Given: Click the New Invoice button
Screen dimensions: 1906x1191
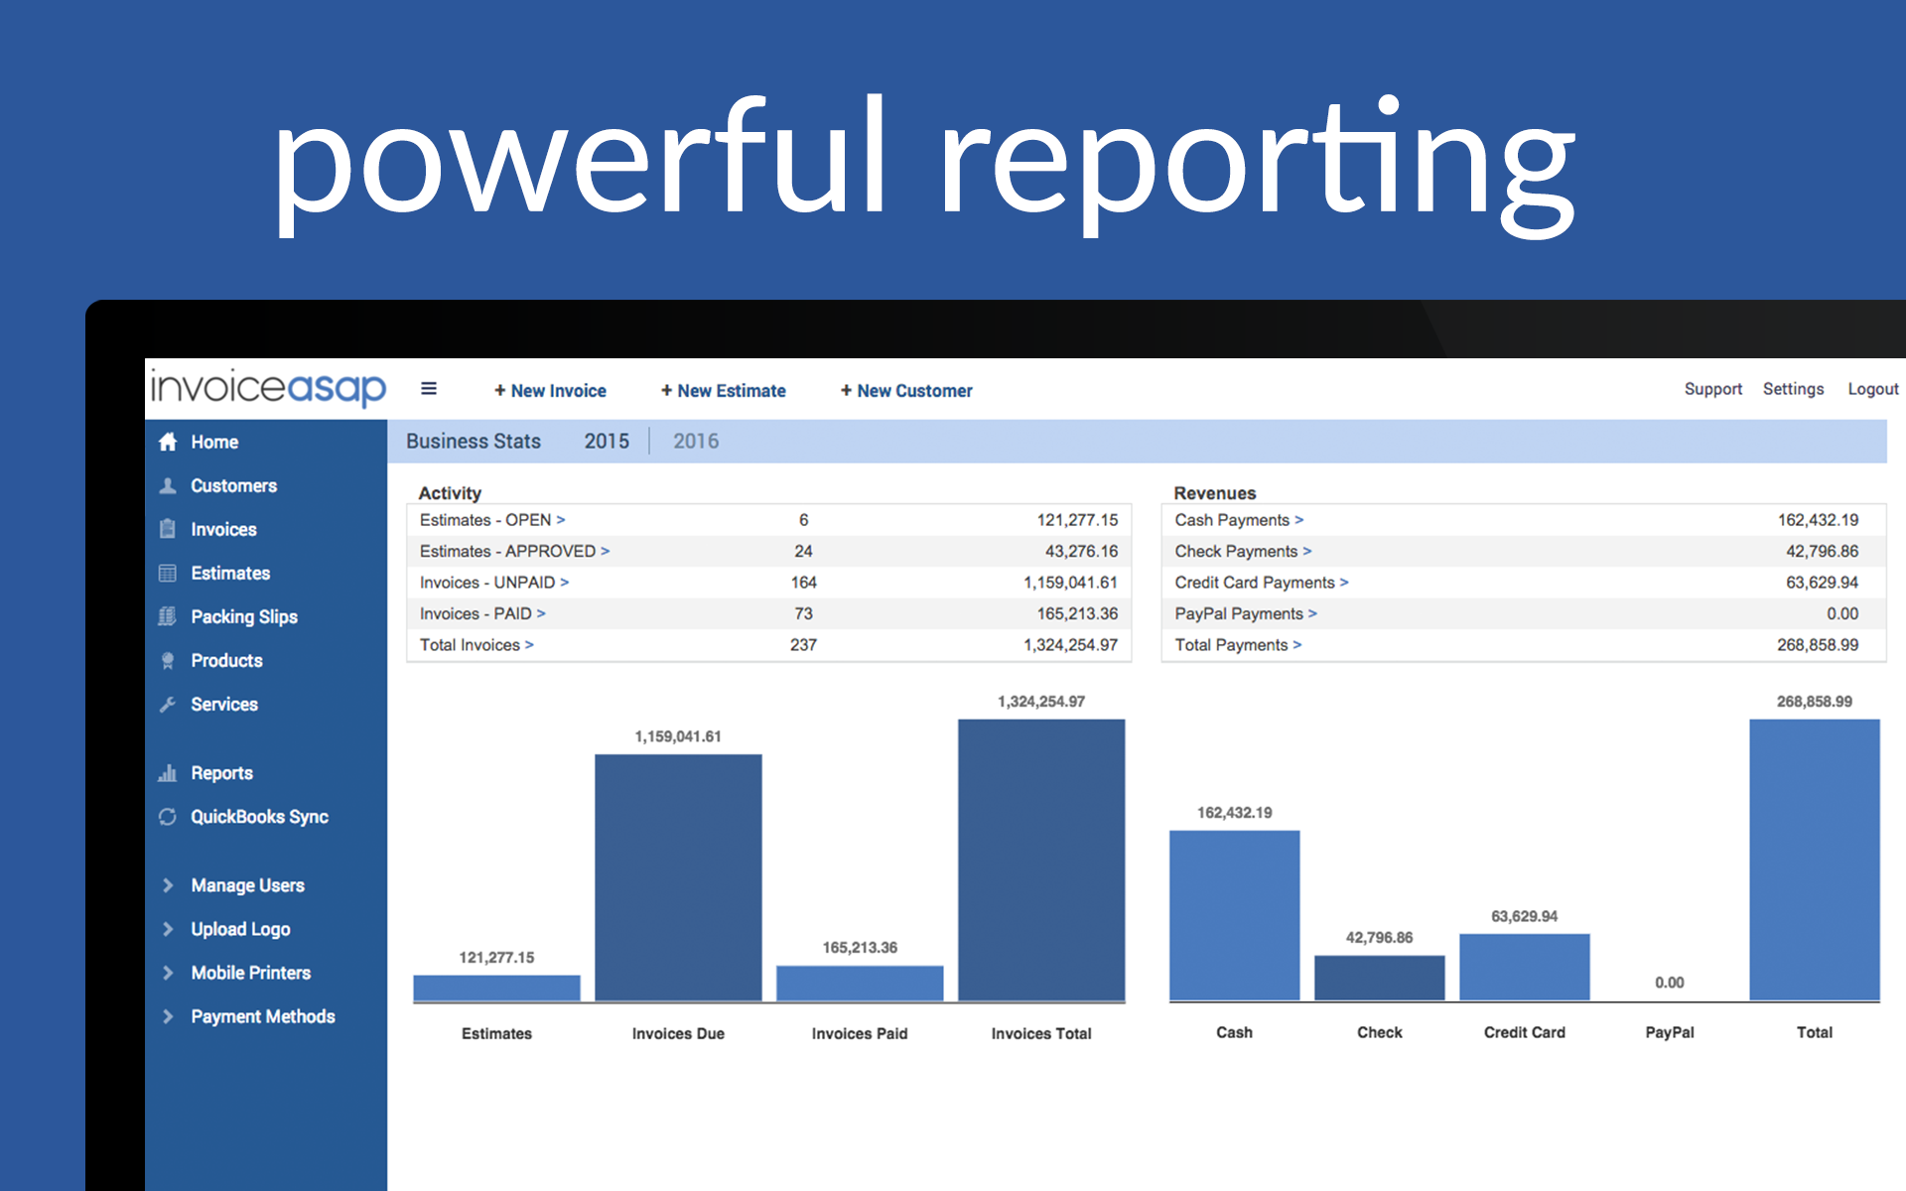Looking at the screenshot, I should click(551, 390).
